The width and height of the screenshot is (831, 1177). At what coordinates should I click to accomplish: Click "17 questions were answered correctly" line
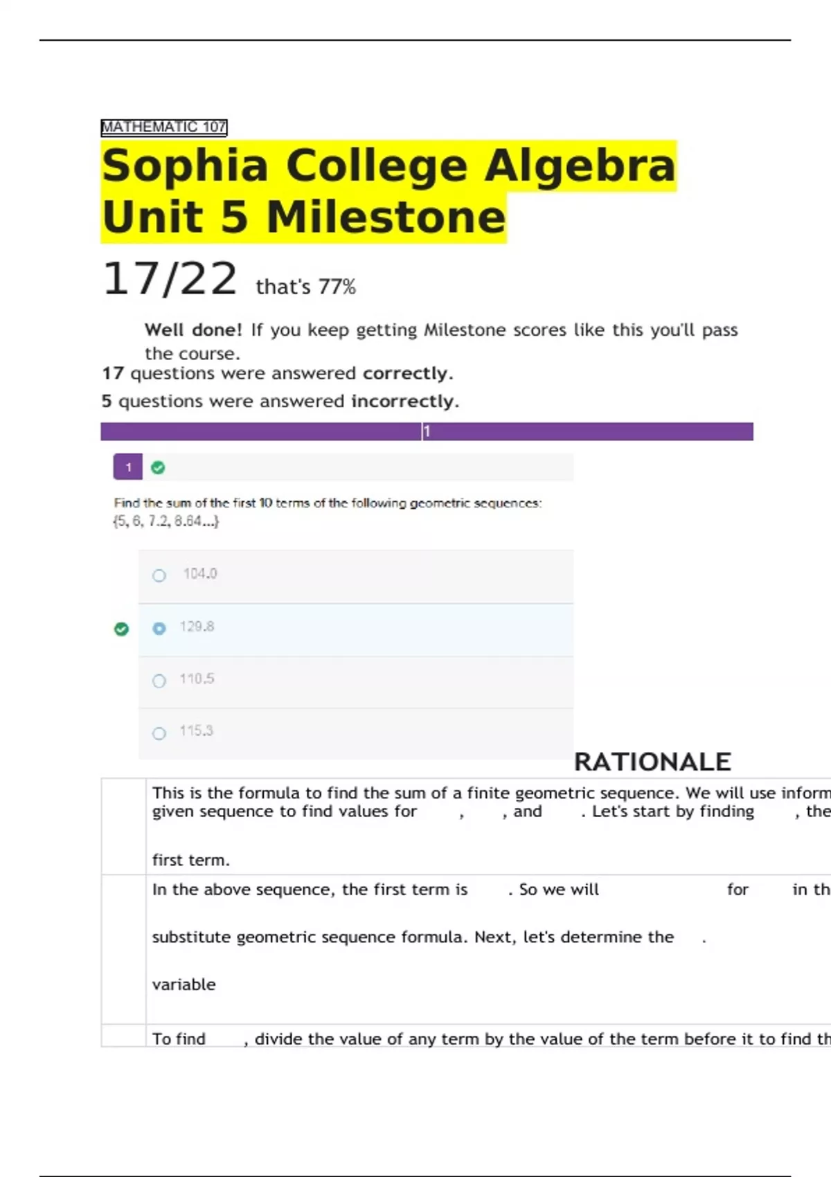(x=277, y=374)
